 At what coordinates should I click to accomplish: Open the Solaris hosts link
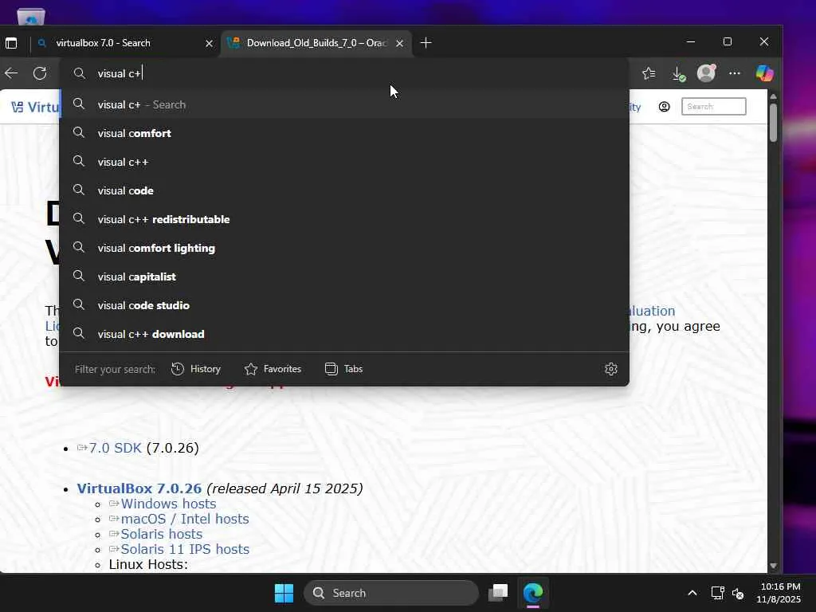pos(161,534)
